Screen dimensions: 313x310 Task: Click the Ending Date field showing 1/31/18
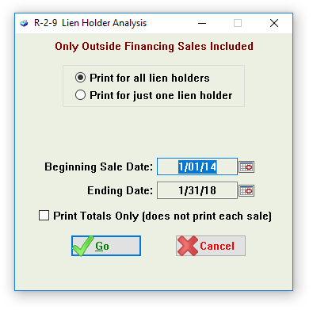tap(197, 190)
